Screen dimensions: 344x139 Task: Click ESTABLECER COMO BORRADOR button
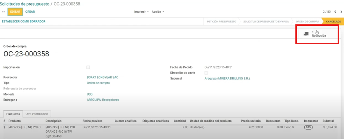(24, 21)
